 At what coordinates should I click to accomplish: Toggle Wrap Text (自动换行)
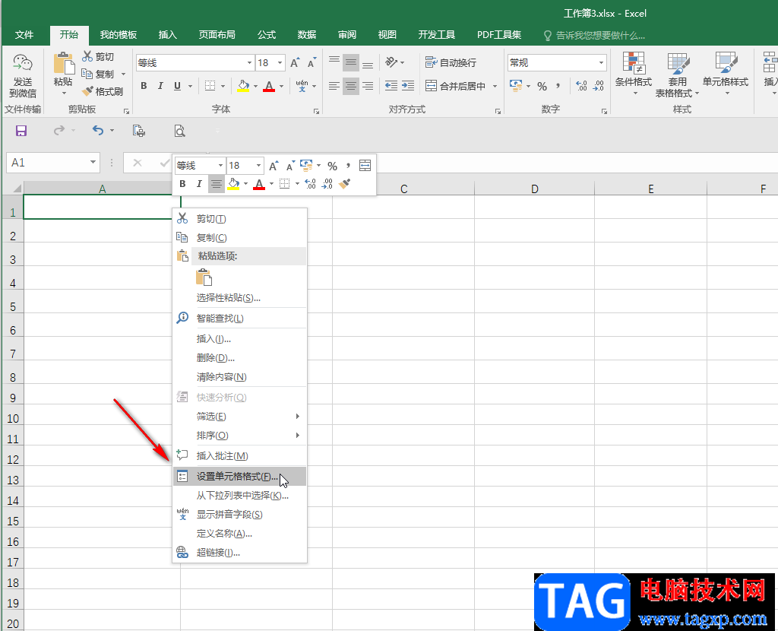(451, 62)
